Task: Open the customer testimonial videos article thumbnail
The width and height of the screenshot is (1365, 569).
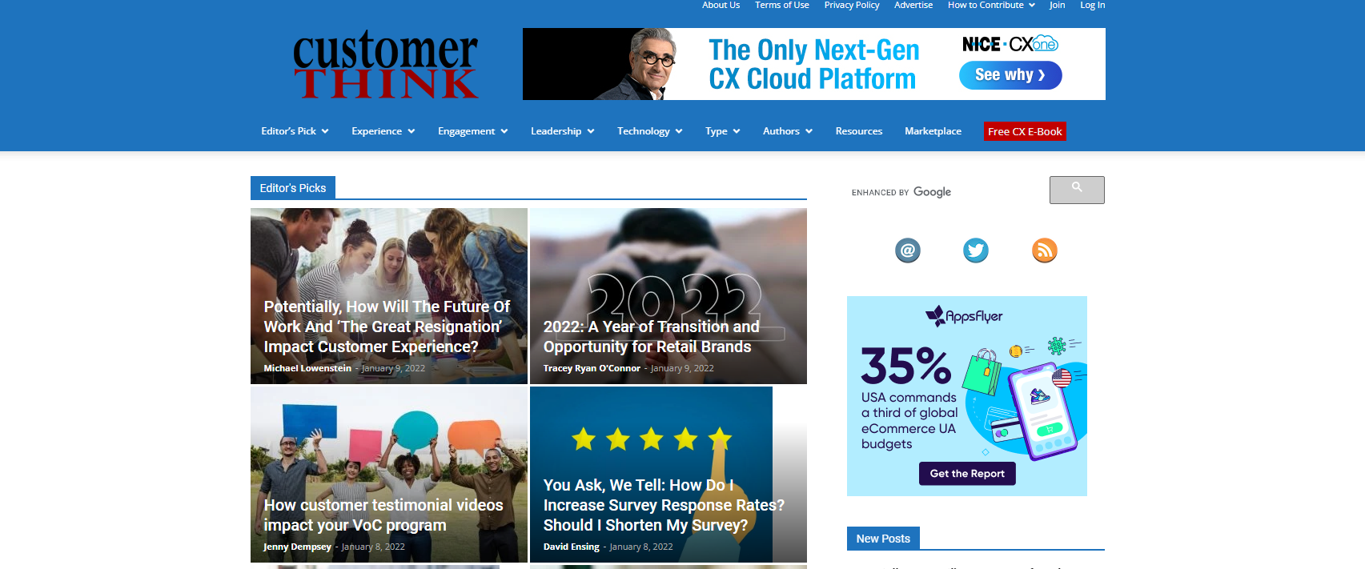Action: click(389, 475)
